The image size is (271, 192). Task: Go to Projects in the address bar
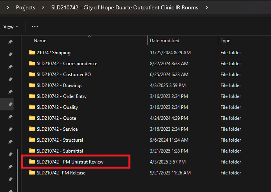[25, 7]
